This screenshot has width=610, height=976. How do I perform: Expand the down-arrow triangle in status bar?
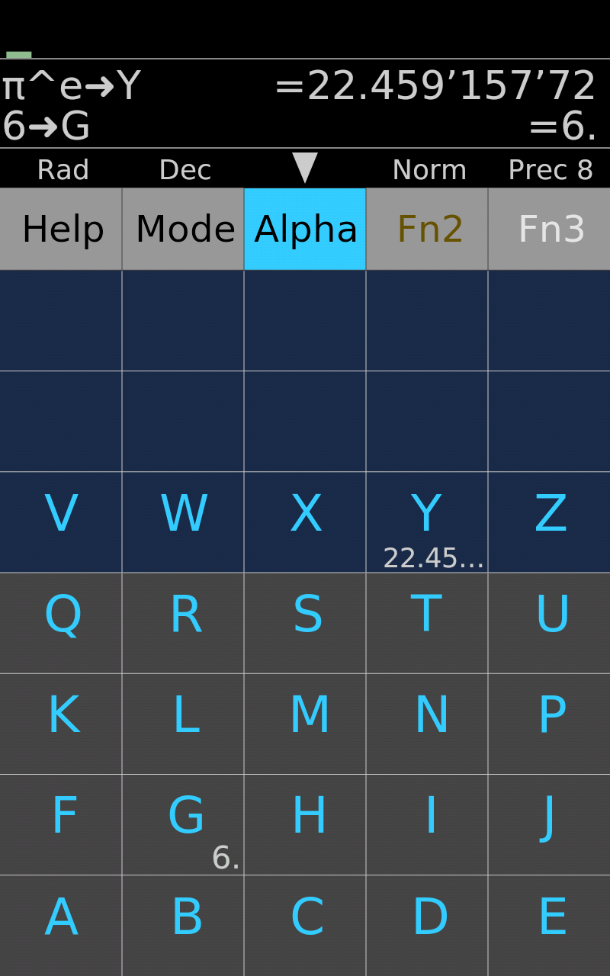[x=305, y=168]
